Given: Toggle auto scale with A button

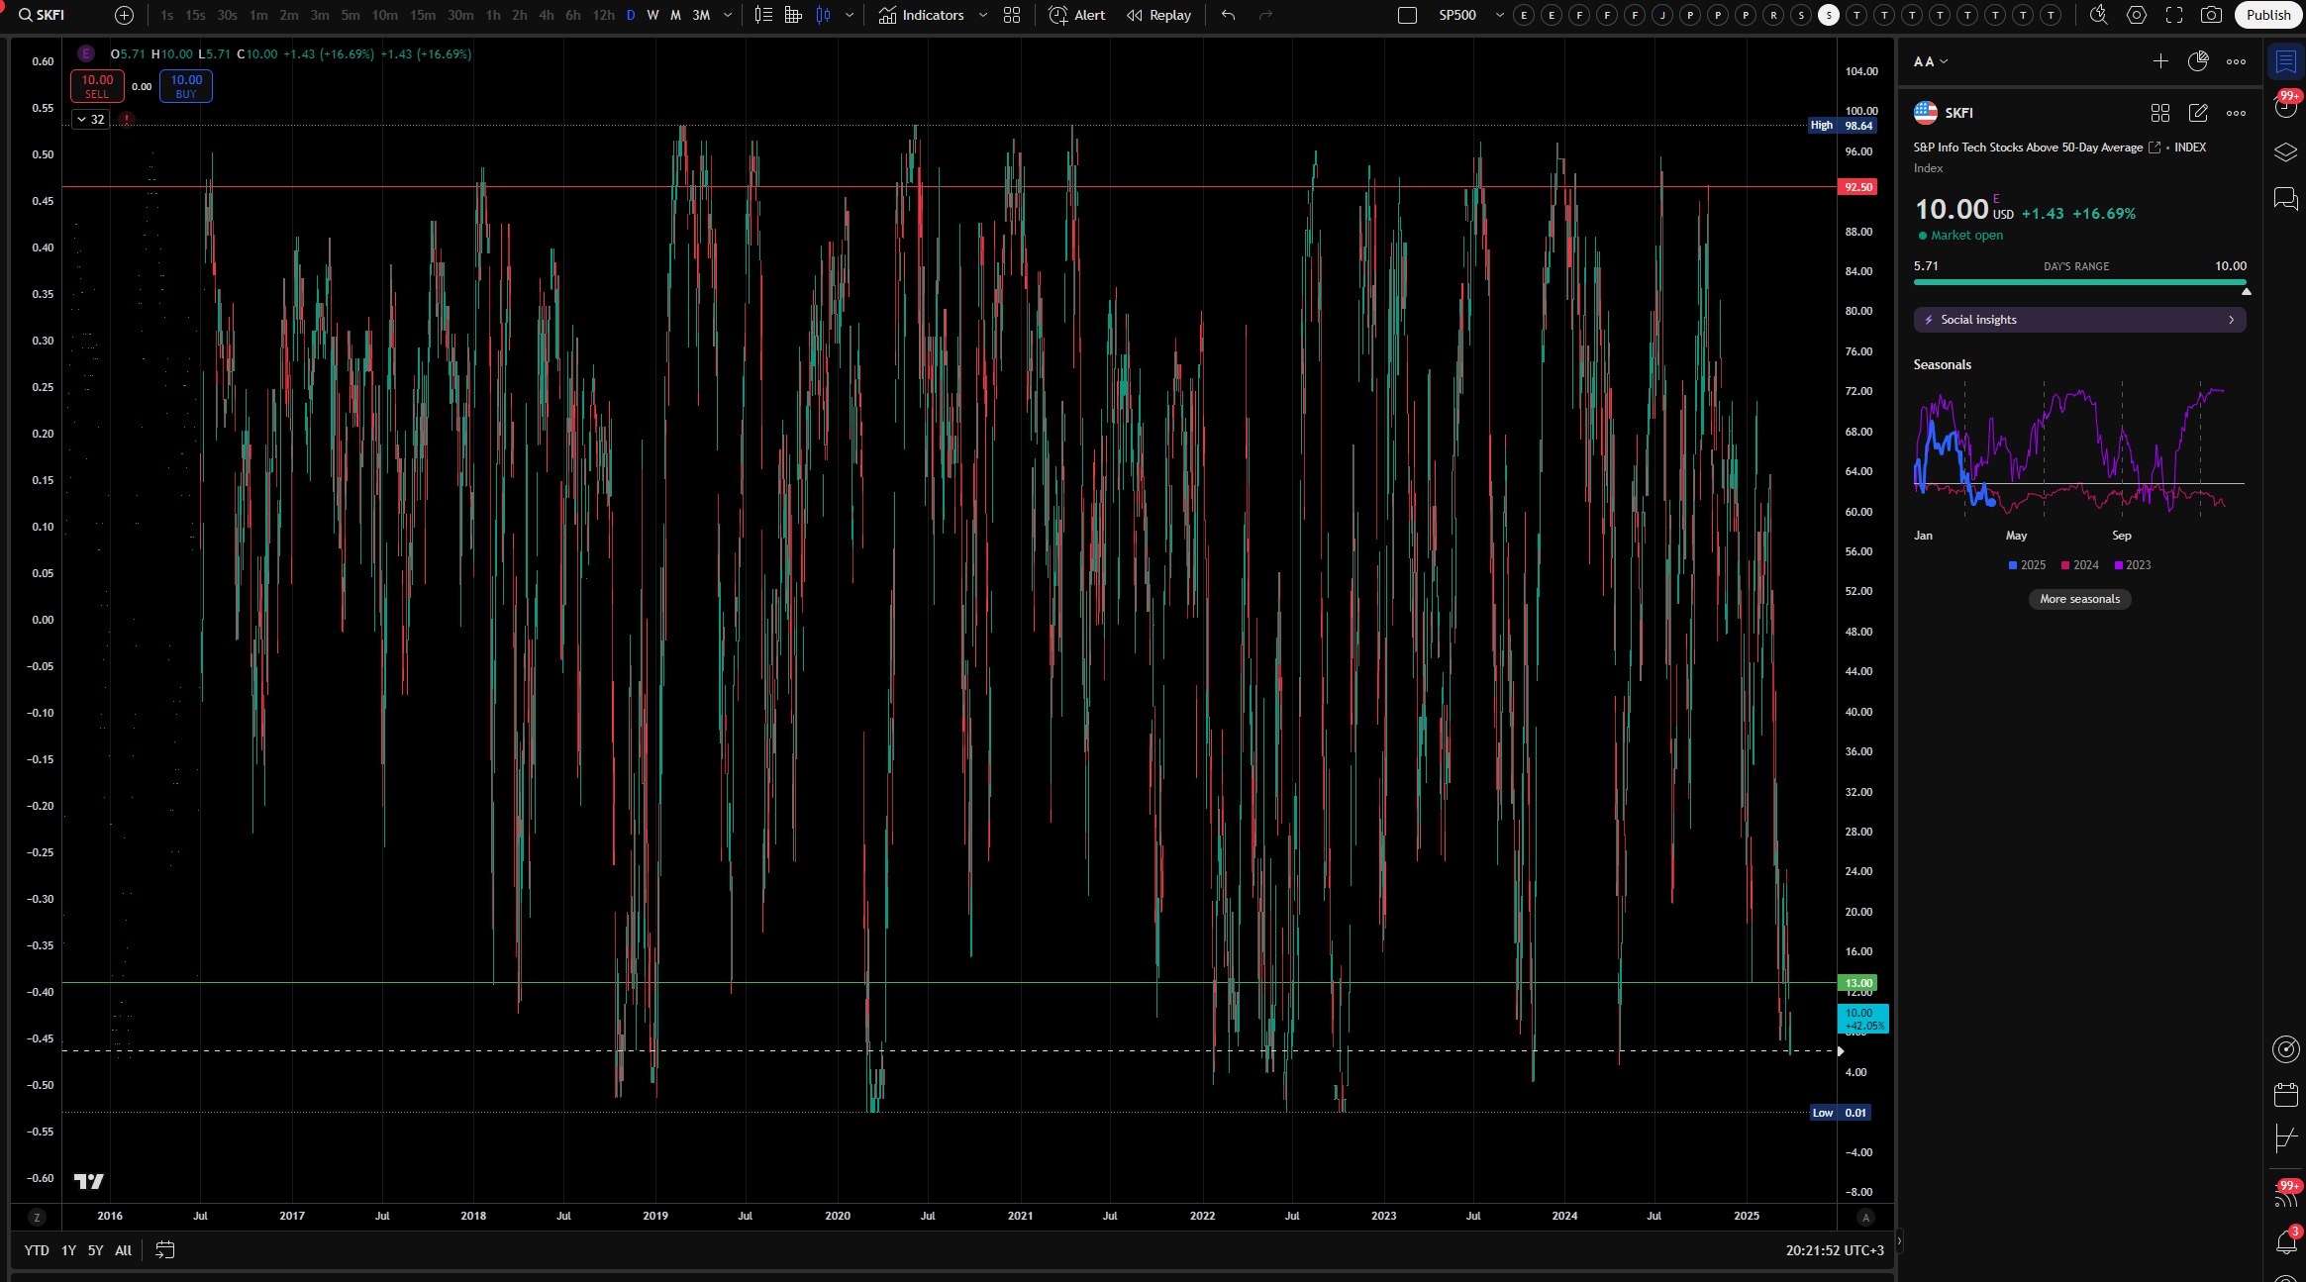Looking at the screenshot, I should click(1865, 1217).
